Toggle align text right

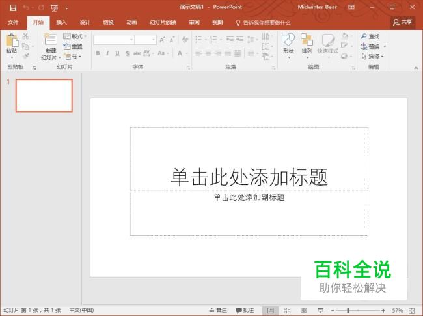click(218, 53)
